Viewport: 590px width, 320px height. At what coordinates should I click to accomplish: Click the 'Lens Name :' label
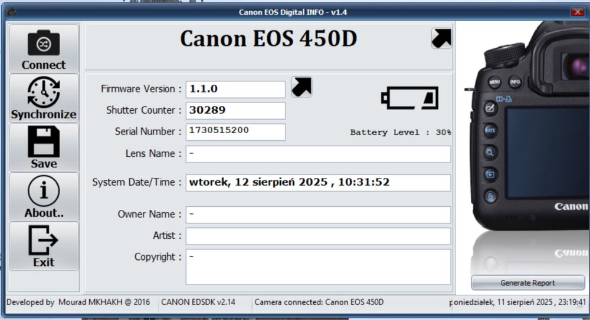point(153,154)
